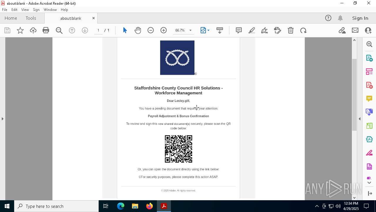Open Compress PDF tool in right pane

[x=369, y=139]
